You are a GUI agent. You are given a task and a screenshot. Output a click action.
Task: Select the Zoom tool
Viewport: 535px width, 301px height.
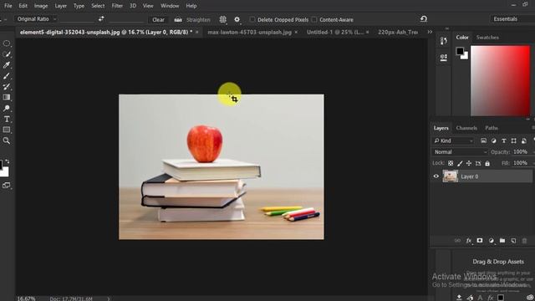tap(7, 140)
